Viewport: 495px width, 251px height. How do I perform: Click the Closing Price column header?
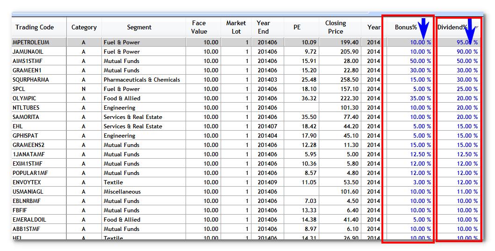click(336, 27)
